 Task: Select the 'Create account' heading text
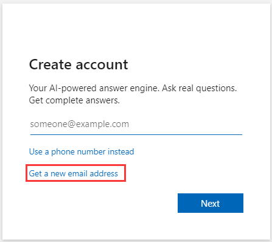tap(78, 64)
